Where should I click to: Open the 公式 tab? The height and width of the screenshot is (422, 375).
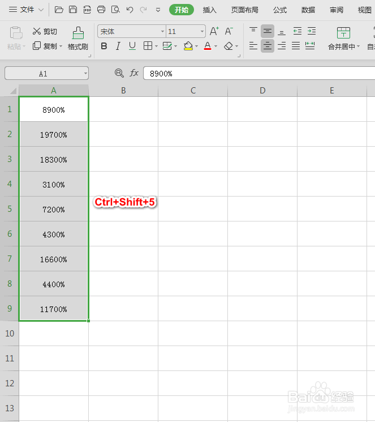point(280,10)
